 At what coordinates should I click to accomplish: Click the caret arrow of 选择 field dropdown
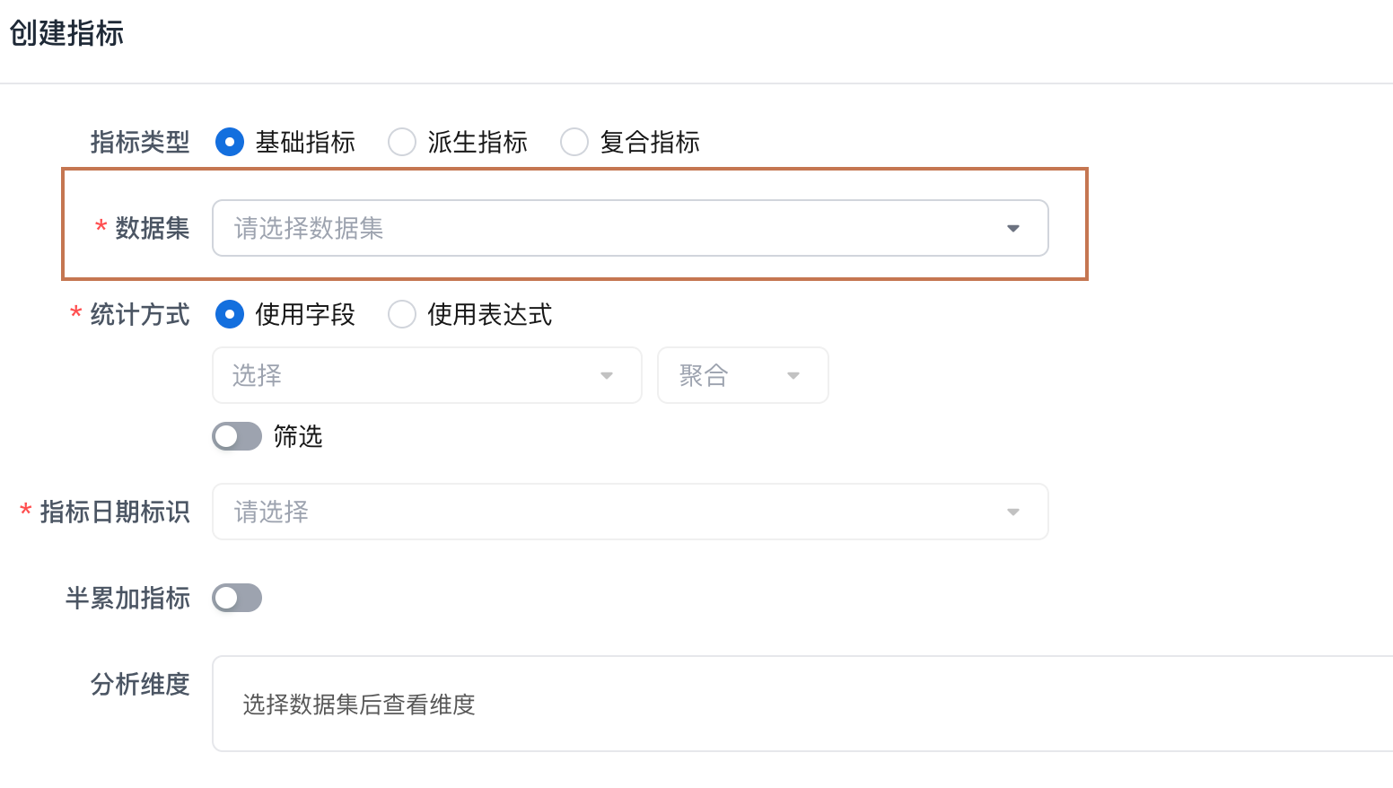click(607, 376)
